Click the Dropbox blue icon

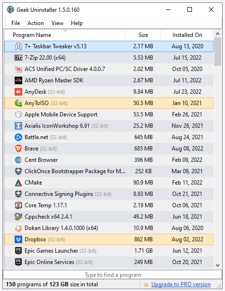[x=18, y=239]
